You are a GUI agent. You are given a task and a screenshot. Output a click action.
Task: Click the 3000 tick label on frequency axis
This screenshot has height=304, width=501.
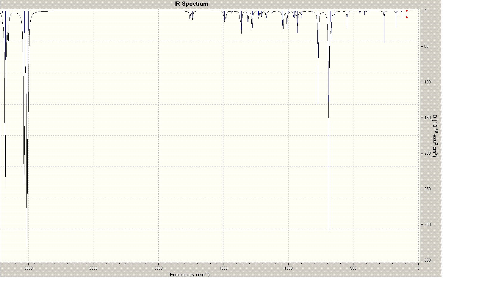coord(29,268)
